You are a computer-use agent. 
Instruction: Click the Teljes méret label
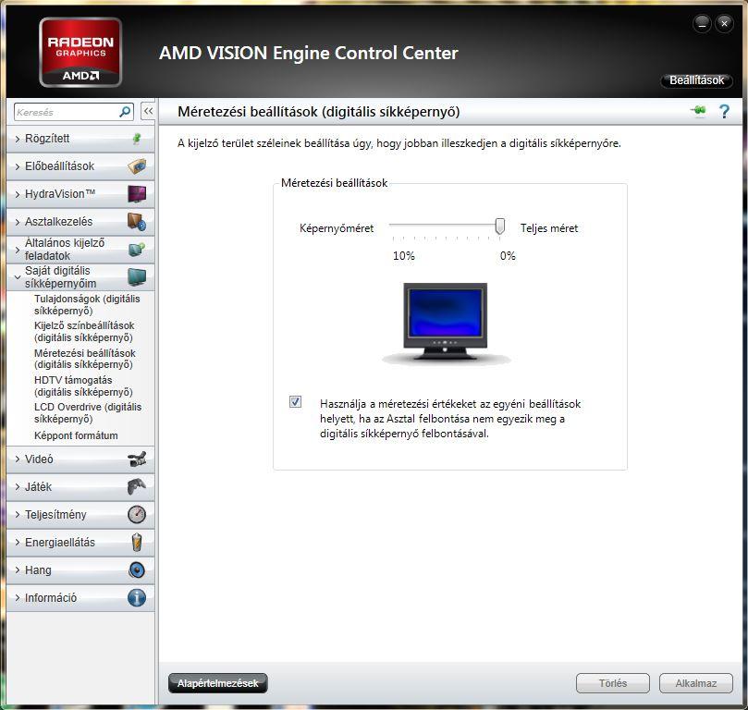point(549,228)
